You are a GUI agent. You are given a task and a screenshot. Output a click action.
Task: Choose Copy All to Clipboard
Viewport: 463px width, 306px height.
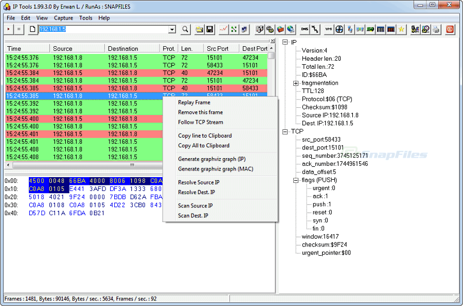[204, 145]
